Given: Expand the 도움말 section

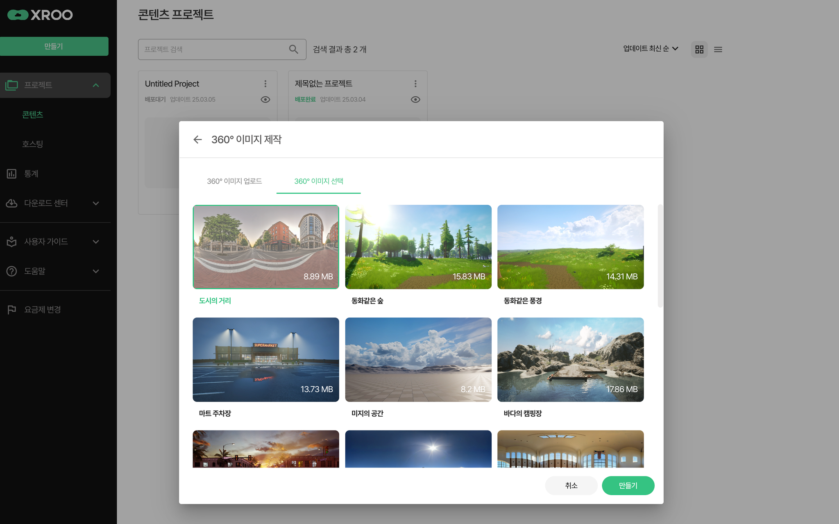Looking at the screenshot, I should tap(96, 271).
